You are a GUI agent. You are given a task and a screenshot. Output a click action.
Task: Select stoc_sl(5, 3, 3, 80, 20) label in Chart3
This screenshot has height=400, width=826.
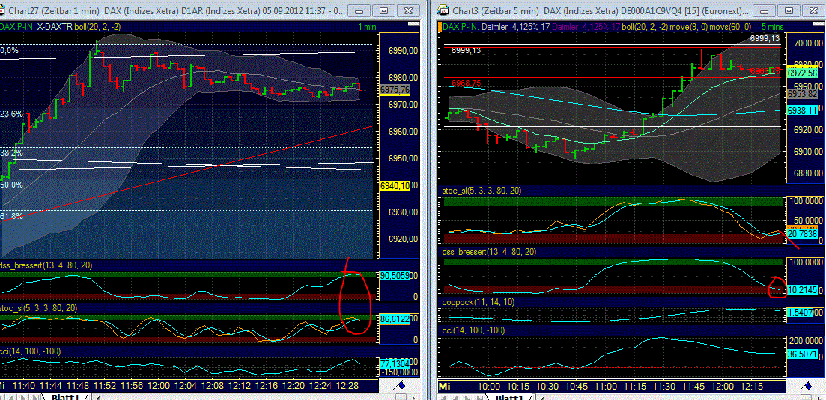pos(482,191)
